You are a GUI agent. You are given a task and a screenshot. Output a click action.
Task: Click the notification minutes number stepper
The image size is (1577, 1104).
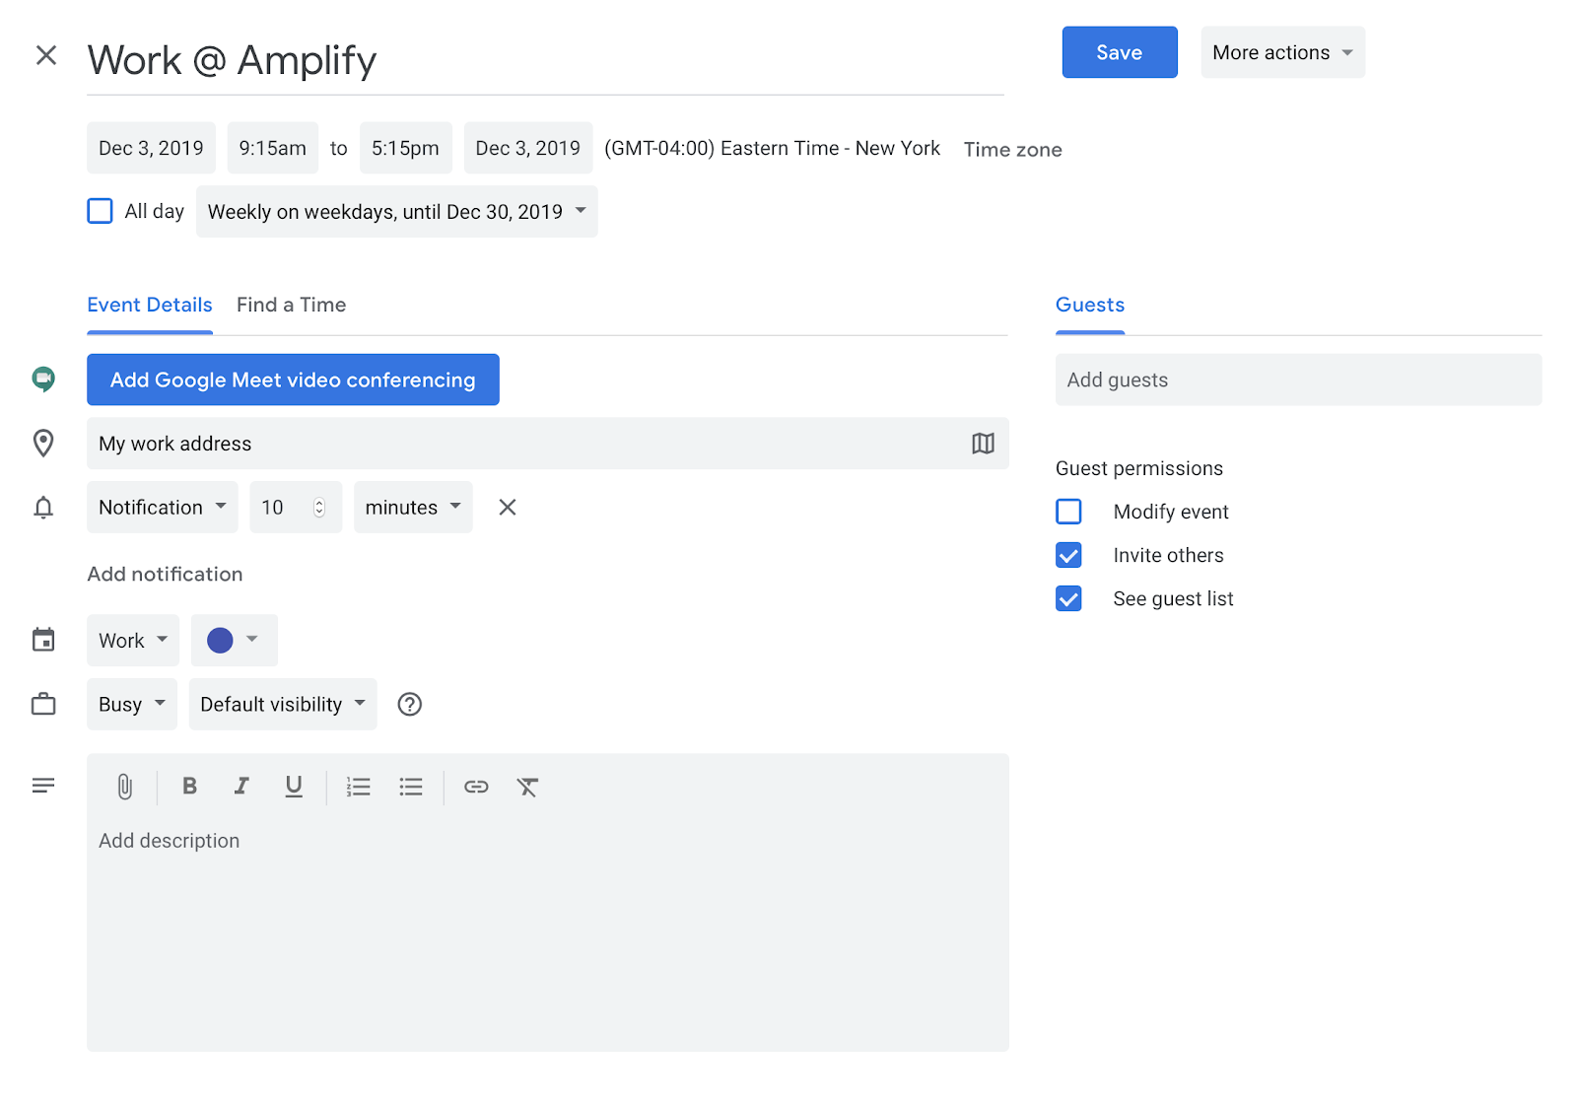click(319, 508)
